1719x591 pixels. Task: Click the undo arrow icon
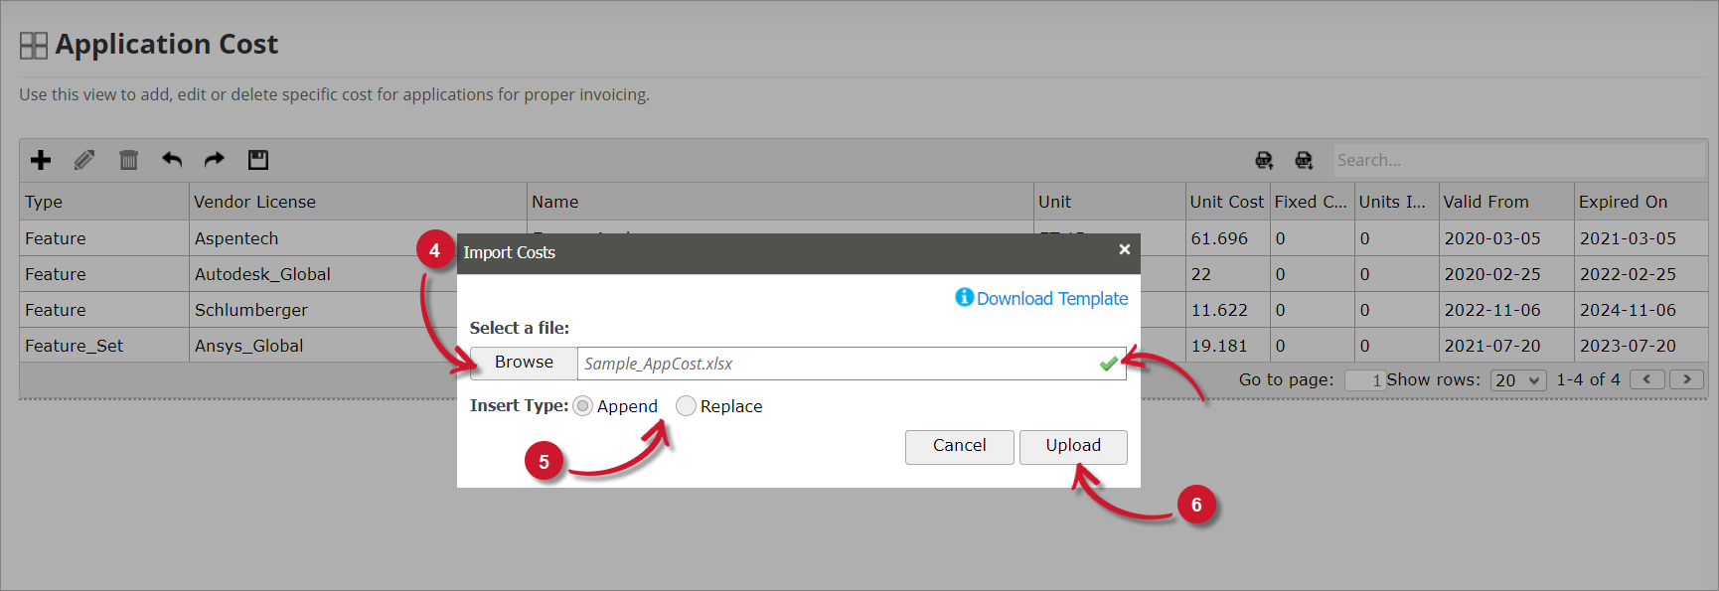172,160
